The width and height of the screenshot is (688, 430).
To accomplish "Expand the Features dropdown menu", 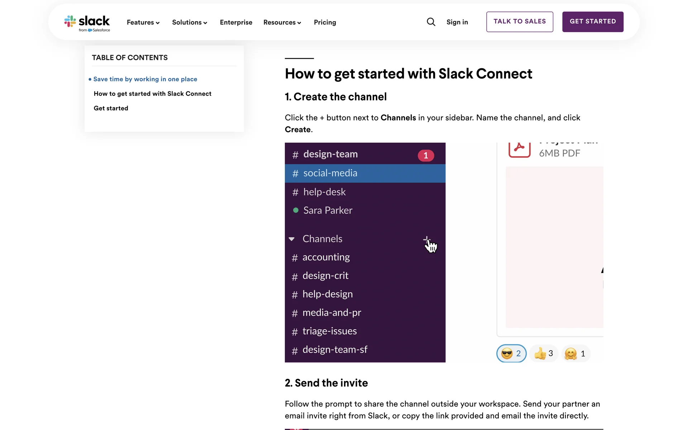I will [143, 23].
